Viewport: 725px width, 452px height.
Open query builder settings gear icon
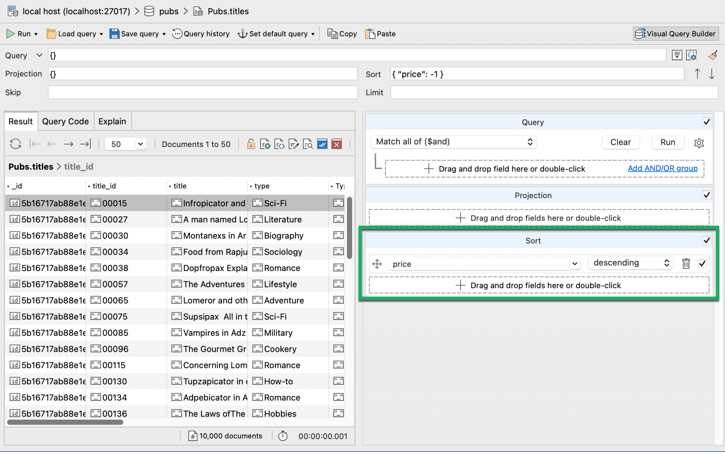699,142
